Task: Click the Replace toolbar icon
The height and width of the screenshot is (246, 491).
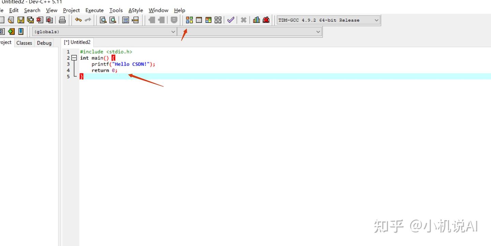Action: [x=113, y=20]
